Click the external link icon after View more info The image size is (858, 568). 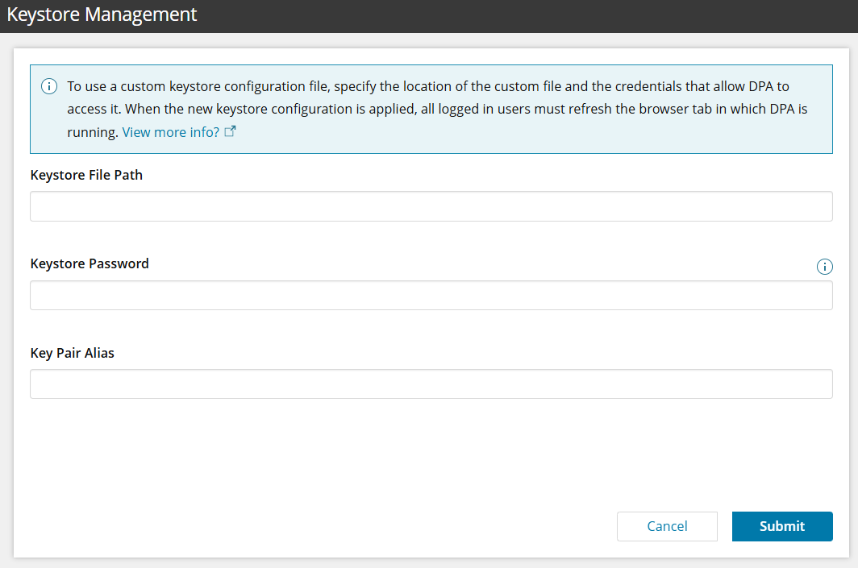[230, 131]
